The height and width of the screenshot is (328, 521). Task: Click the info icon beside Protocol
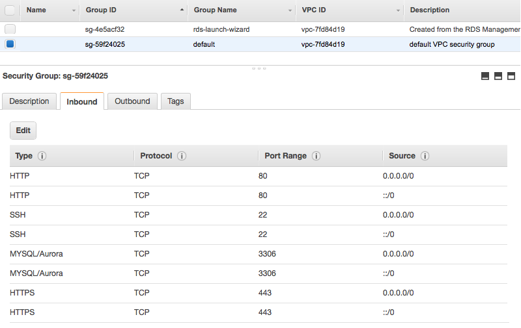[x=182, y=157]
